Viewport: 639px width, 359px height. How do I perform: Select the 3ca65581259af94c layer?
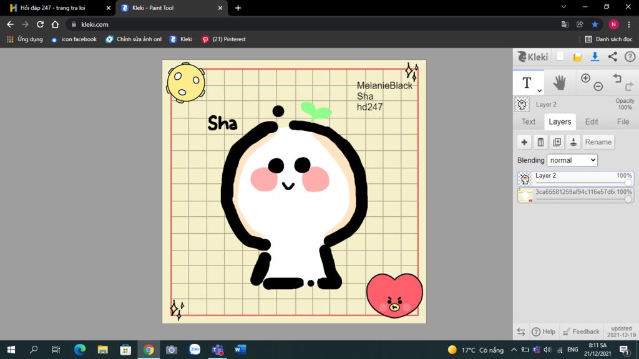575,195
